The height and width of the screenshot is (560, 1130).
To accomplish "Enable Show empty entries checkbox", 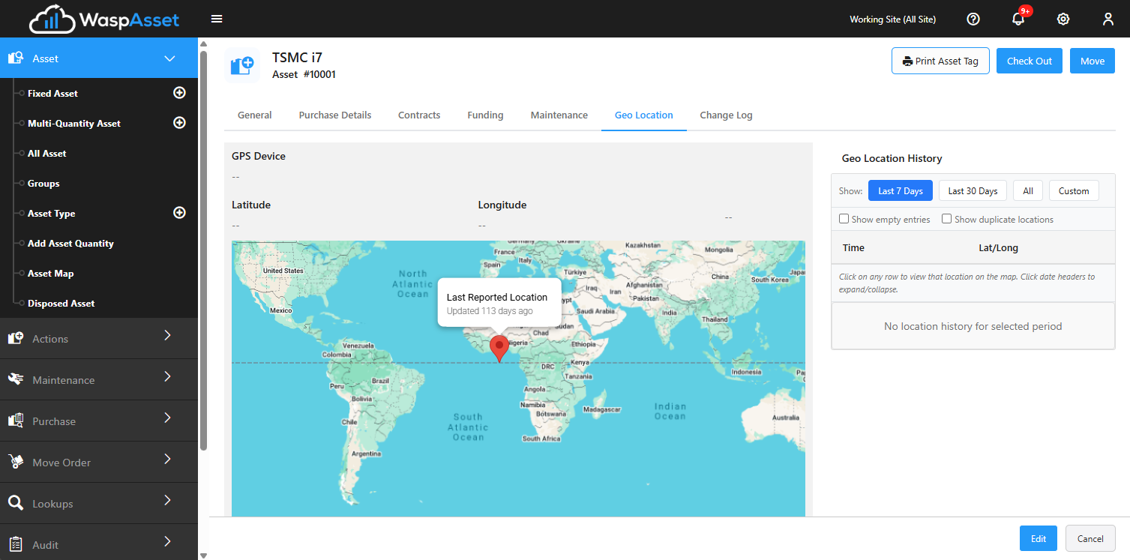I will (844, 219).
